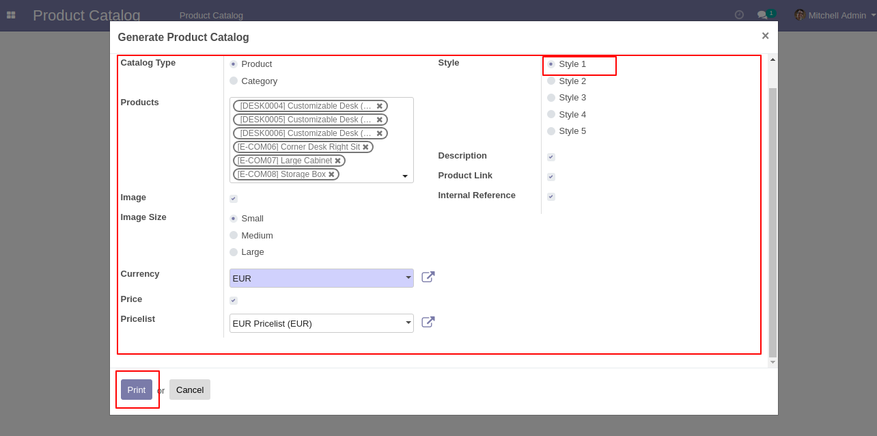
Task: Open the conversations chat icon
Action: pos(762,15)
